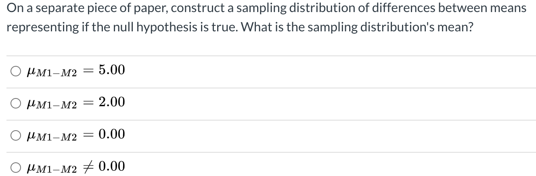Screen dimensions: 536x176
Task: Click the μM1−M2 label in the second option
Action: click(x=51, y=104)
